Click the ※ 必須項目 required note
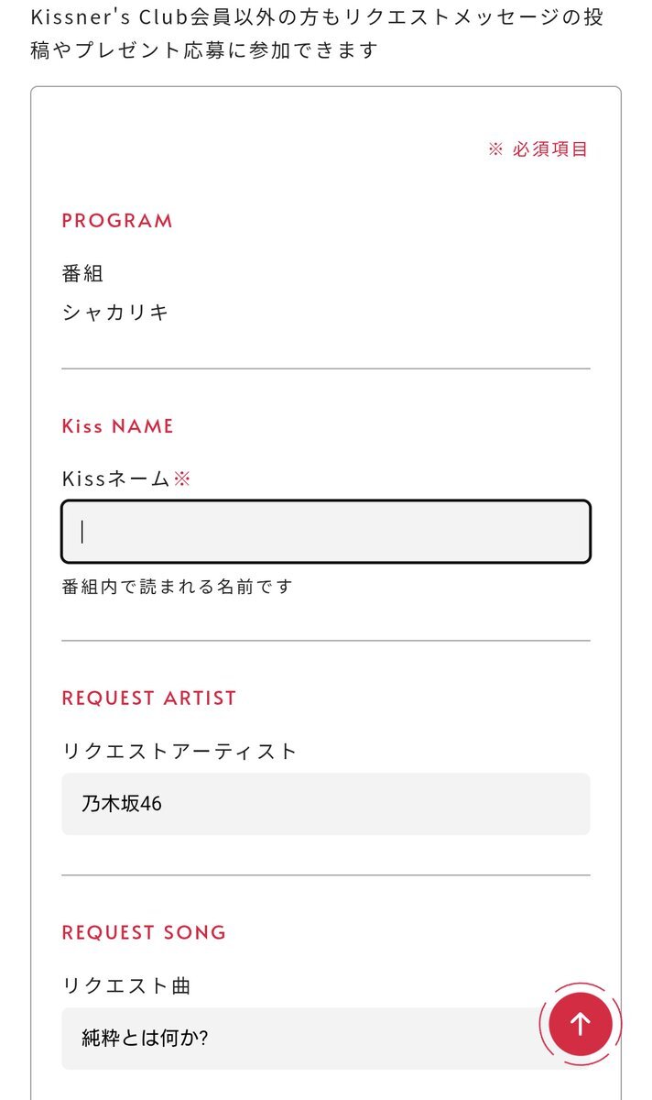Image resolution: width=652 pixels, height=1100 pixels. click(538, 149)
